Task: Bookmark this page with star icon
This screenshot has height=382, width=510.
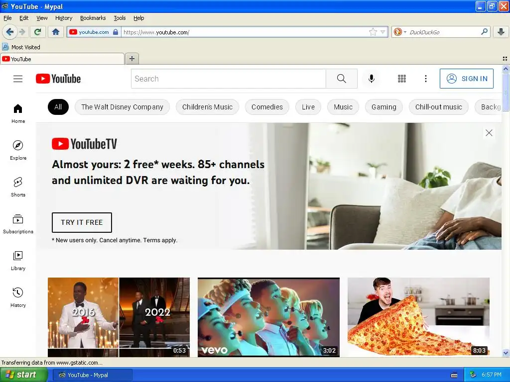Action: coord(373,32)
